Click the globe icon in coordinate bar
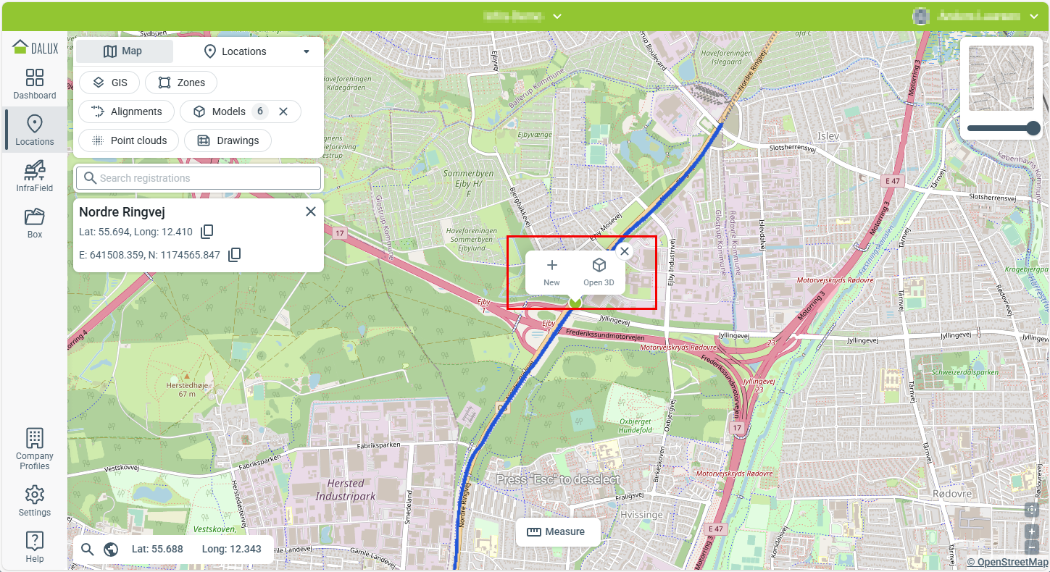This screenshot has height=572, width=1050. pyautogui.click(x=111, y=550)
